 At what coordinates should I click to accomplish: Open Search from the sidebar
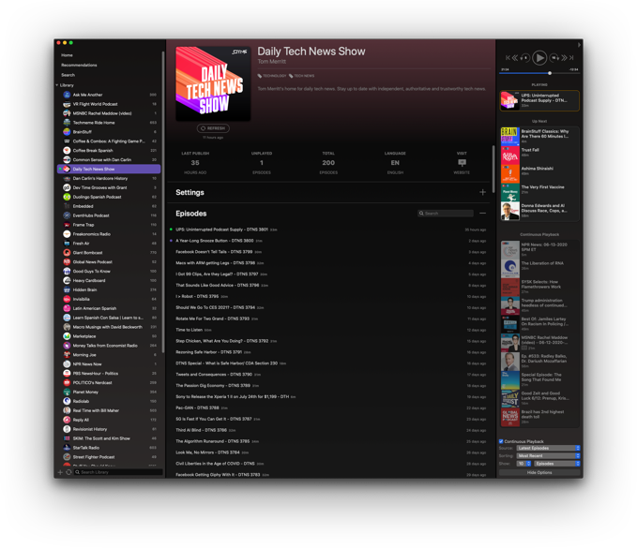(68, 75)
